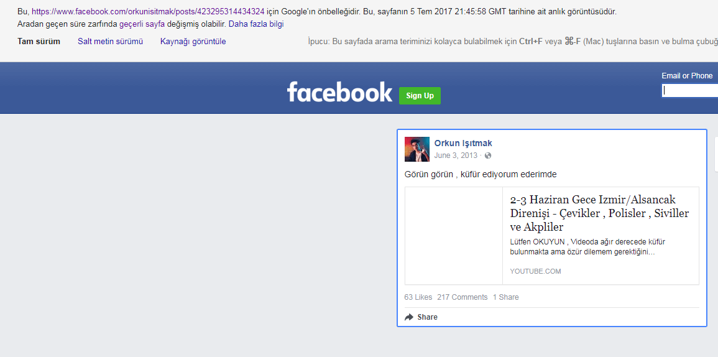Click 'Kaynağı görüntüle' to view source
718x357 pixels.
tap(193, 42)
